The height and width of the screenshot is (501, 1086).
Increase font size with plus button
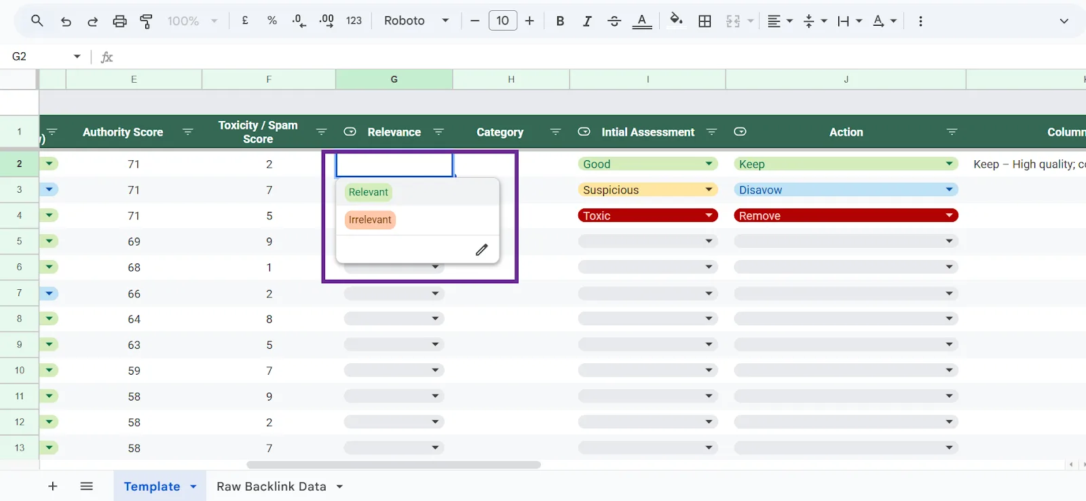pos(529,21)
